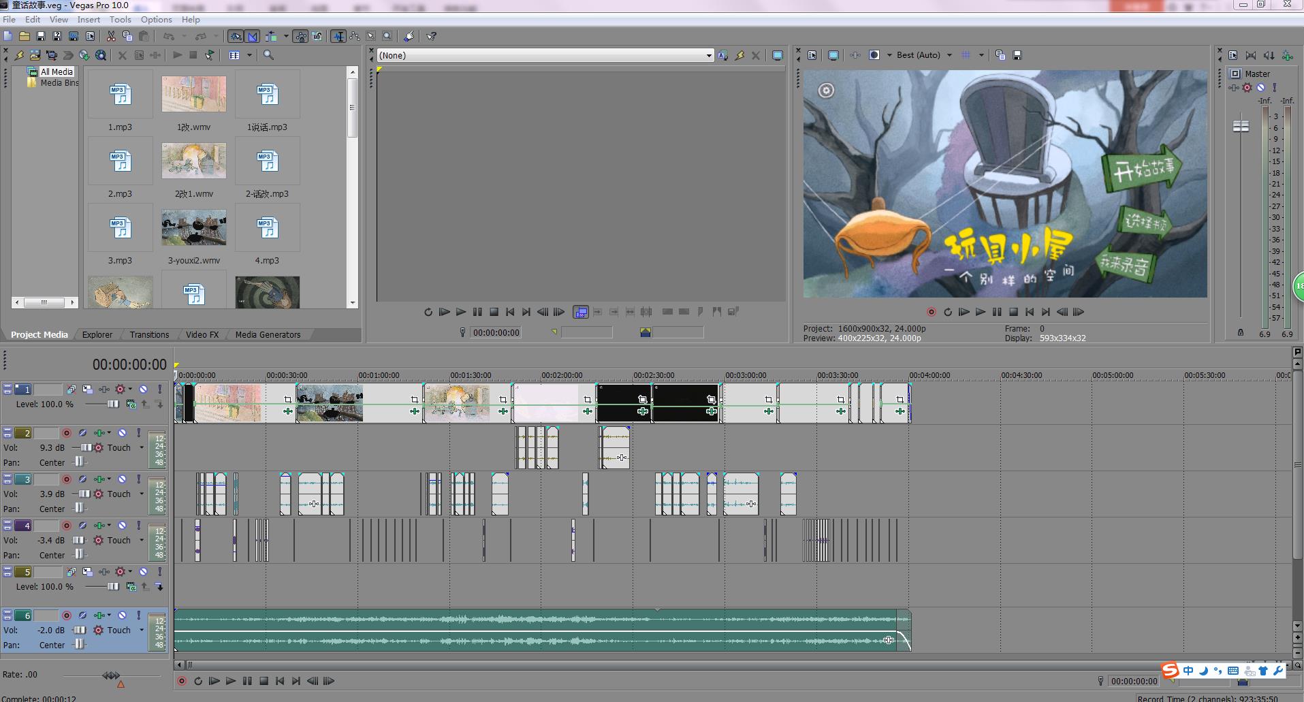Click the Master bus volume fader
The width and height of the screenshot is (1304, 702).
pyautogui.click(x=1241, y=127)
